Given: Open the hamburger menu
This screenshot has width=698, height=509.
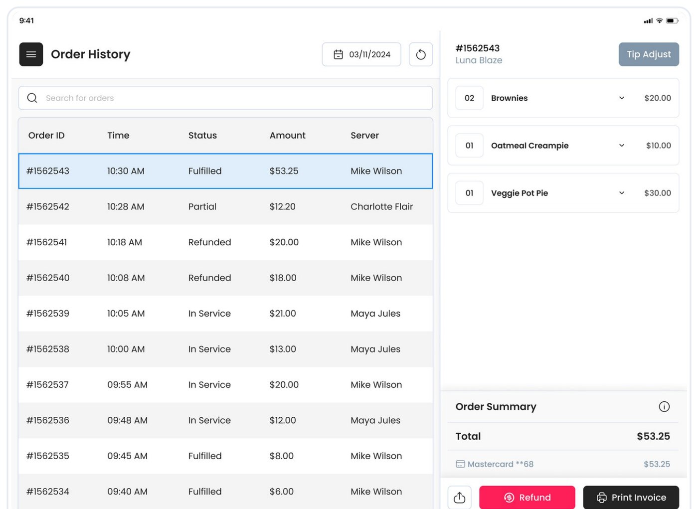Looking at the screenshot, I should pos(31,54).
